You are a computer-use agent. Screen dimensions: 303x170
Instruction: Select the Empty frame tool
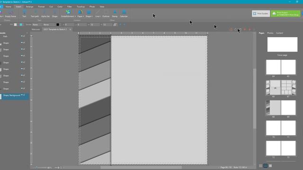[10, 14]
